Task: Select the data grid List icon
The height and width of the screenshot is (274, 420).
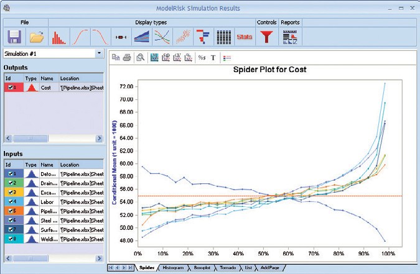Action: coord(223,37)
